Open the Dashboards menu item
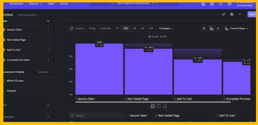The image size is (258, 125). (16, 4)
